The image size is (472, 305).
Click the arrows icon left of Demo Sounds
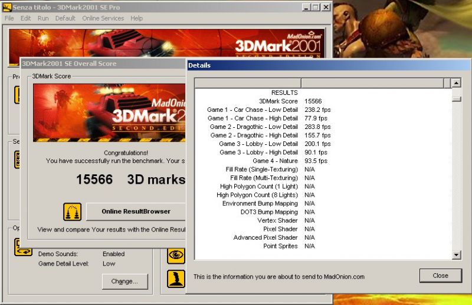[23, 247]
